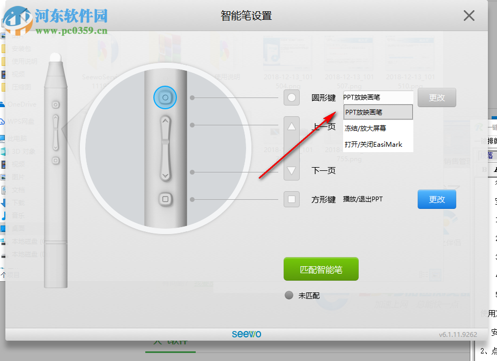Open 此电脑 in the background Explorer sidebar
Viewport: 497px width, 361px height.
tap(18, 138)
